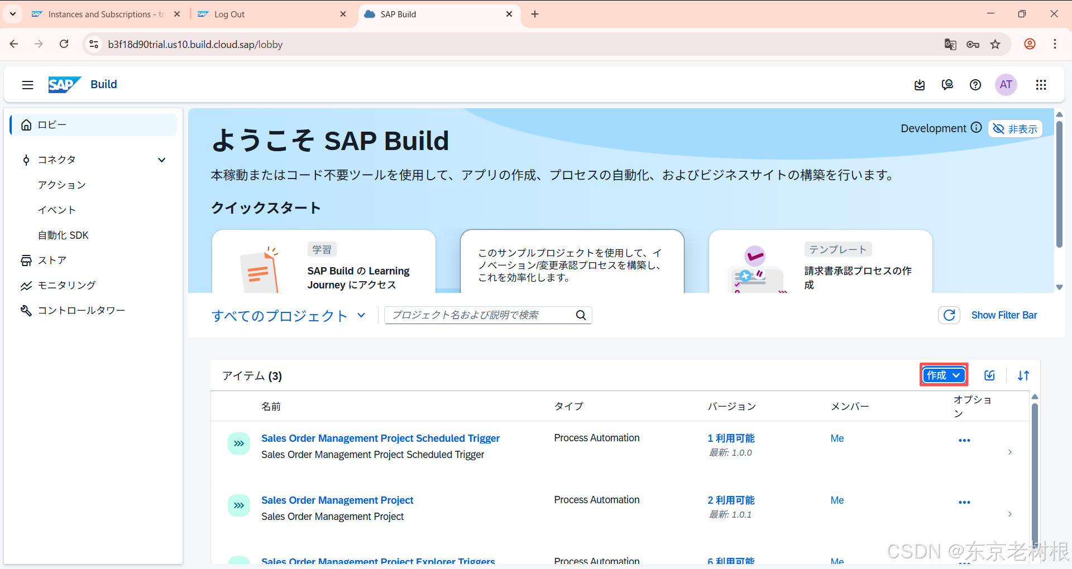Click Show Filter Bar
The image size is (1072, 569).
pyautogui.click(x=1004, y=315)
